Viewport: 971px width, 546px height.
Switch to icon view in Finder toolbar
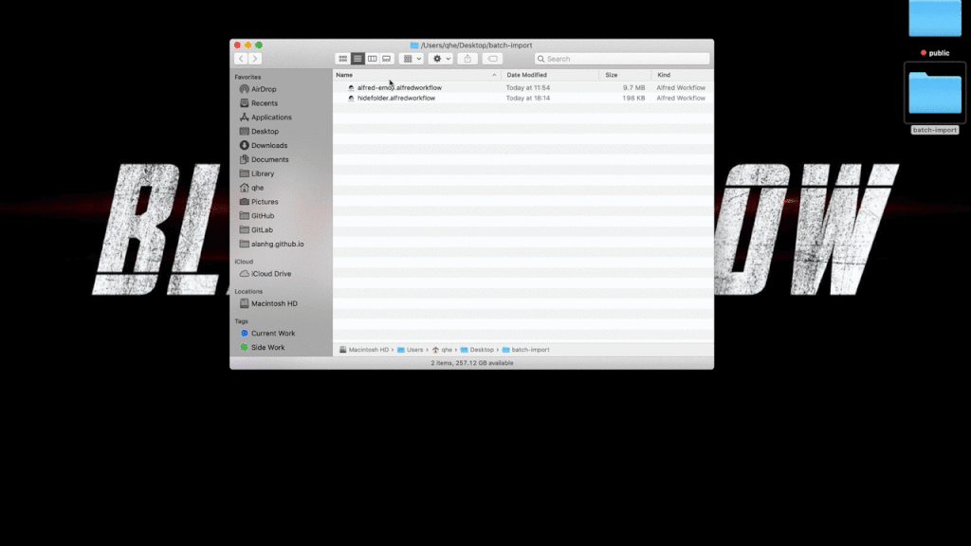343,59
